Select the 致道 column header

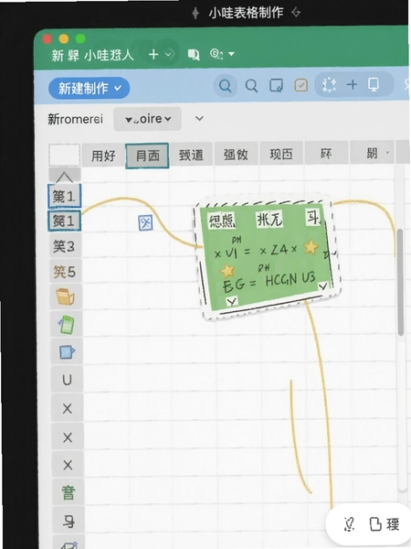(x=191, y=155)
